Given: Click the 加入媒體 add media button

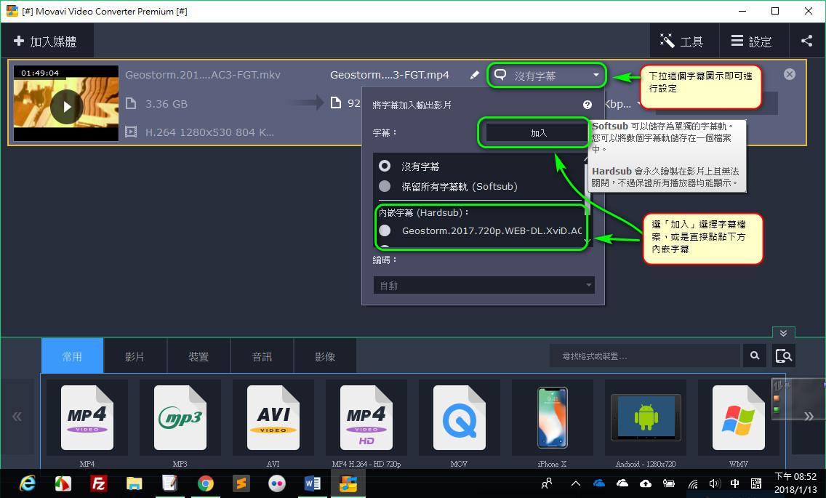Looking at the screenshot, I should [x=46, y=41].
